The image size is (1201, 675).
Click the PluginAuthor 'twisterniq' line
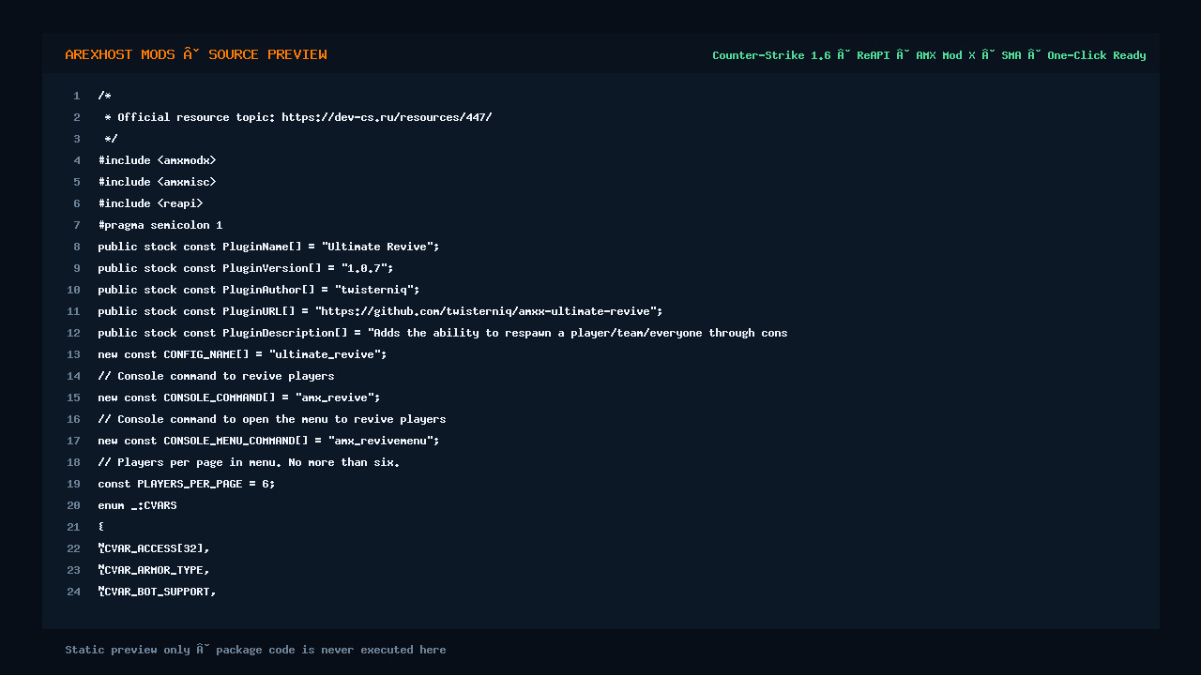click(259, 290)
